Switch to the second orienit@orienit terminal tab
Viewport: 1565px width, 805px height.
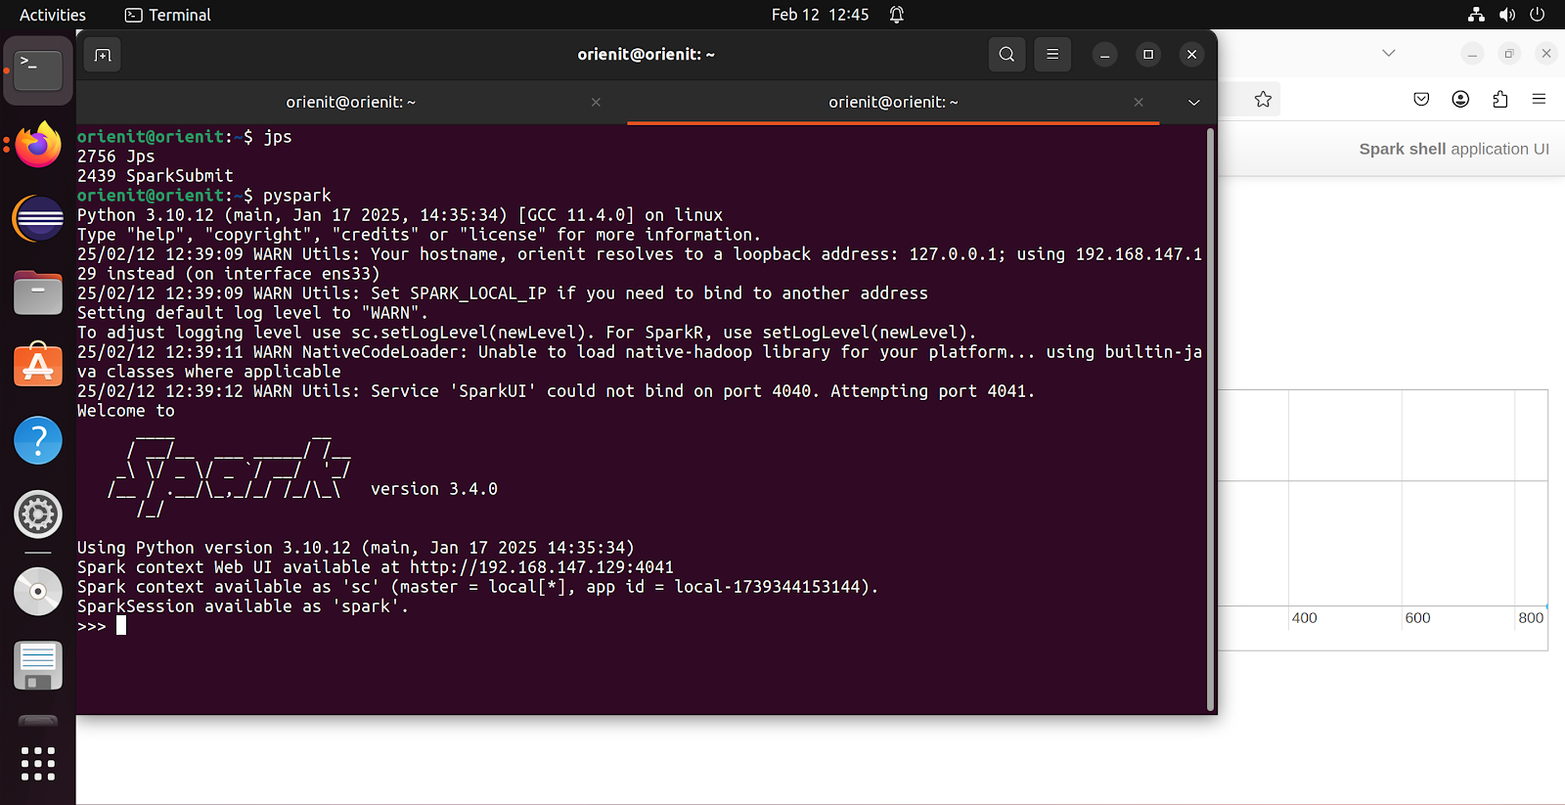pos(893,102)
